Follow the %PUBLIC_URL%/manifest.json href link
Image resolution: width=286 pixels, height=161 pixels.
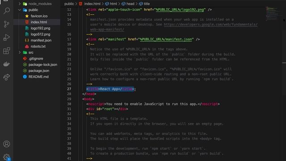166,39
